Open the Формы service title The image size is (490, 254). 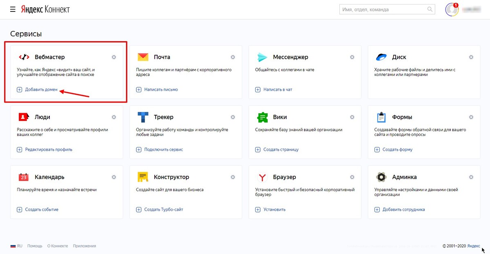(x=402, y=117)
